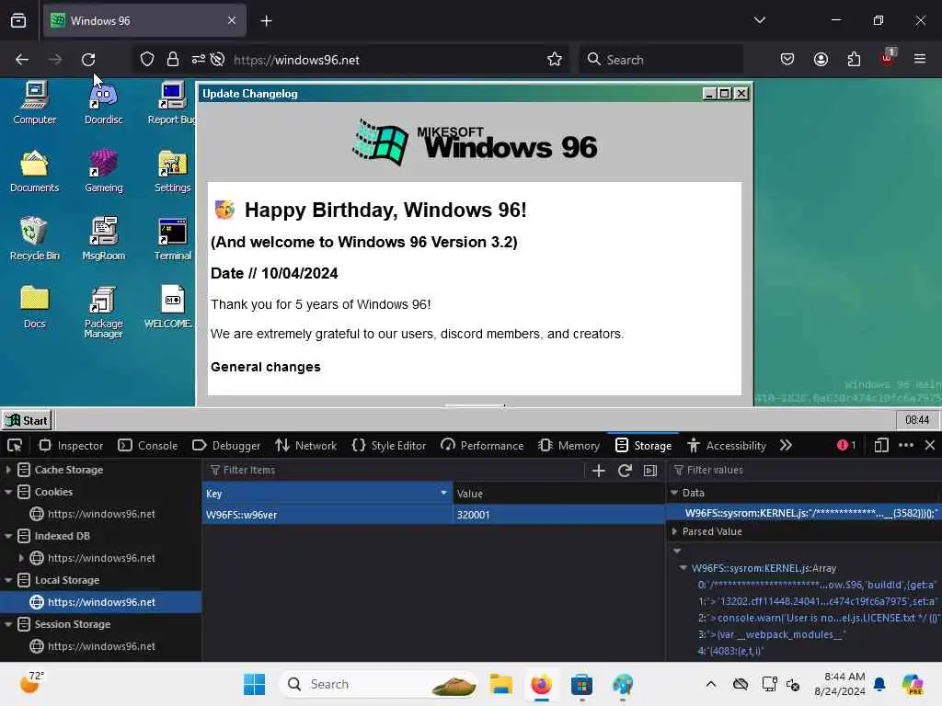Viewport: 942px width, 706px height.
Task: Open a new browser tab
Action: point(266,21)
